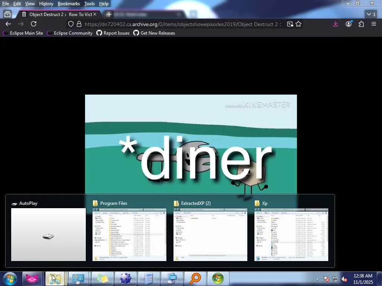Viewport: 382px width, 286px height.
Task: Switch to Xp folder window preview
Action: pyautogui.click(x=291, y=231)
